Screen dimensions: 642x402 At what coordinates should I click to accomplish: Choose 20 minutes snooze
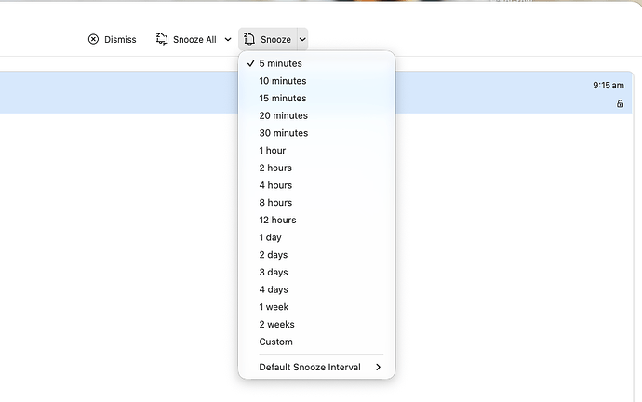click(x=316, y=115)
